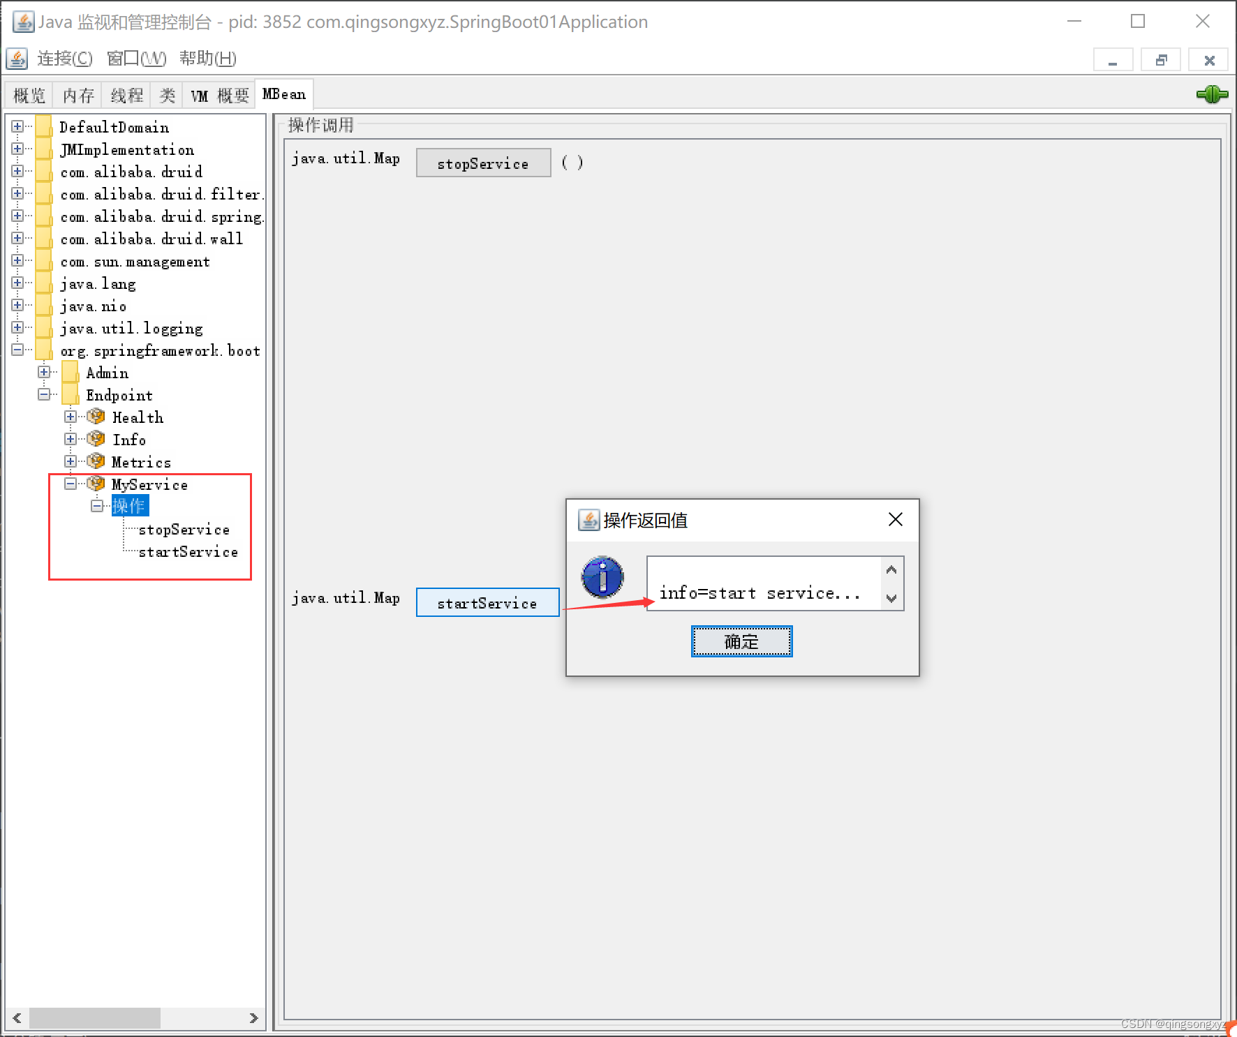This screenshot has width=1237, height=1037.
Task: Restore the inner window frame
Action: [x=1161, y=60]
